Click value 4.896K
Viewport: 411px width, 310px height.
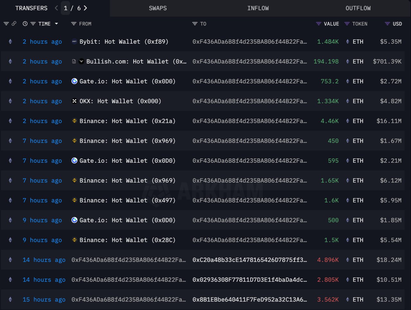coord(328,260)
